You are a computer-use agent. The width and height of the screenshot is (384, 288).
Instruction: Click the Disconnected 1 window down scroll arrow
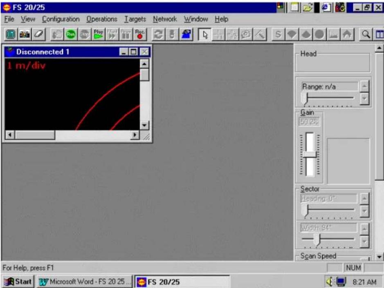click(144, 125)
